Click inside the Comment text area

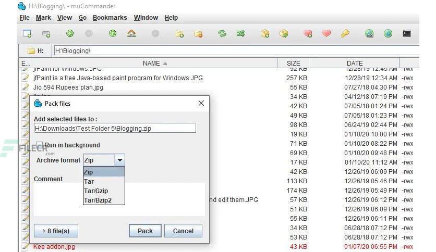[x=119, y=199]
